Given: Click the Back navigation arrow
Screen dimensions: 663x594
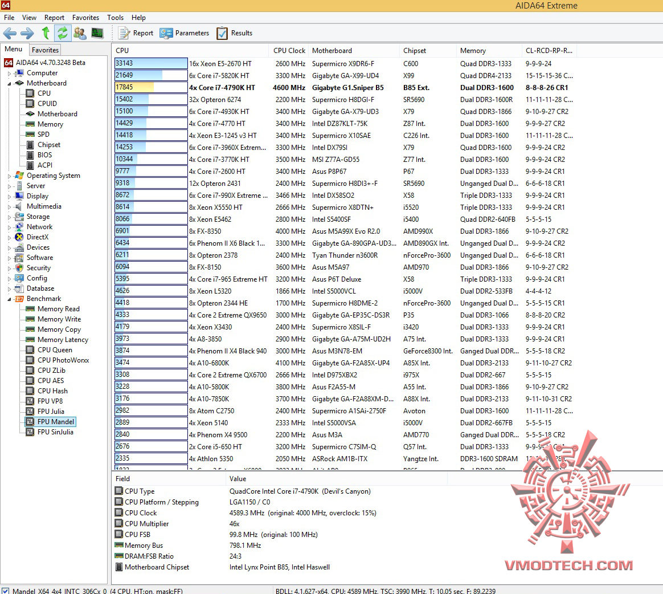Looking at the screenshot, I should 10,33.
